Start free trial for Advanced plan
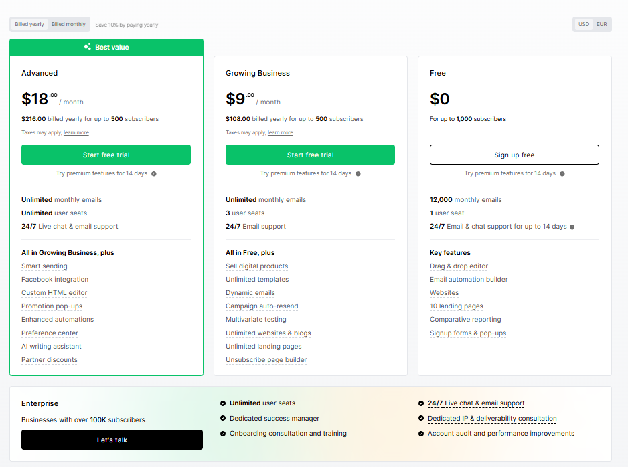 click(106, 155)
